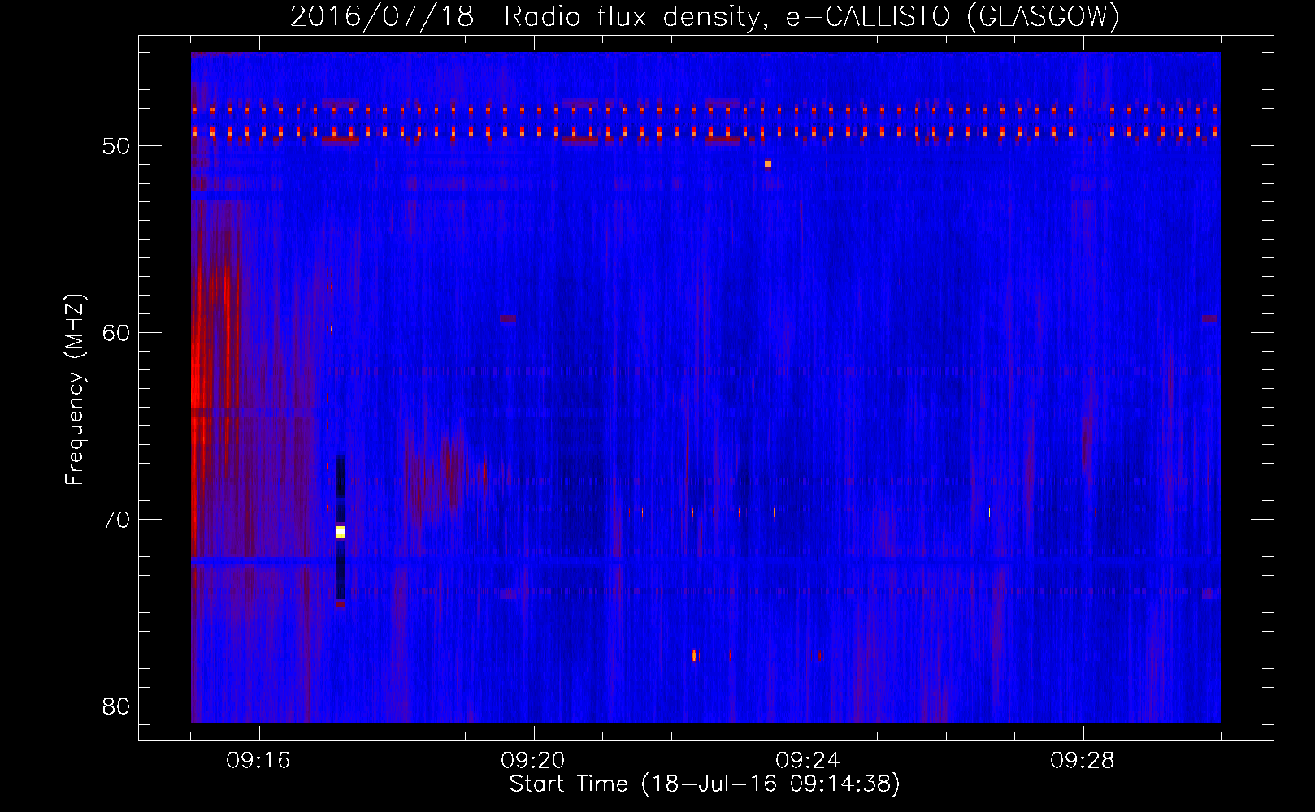The image size is (1315, 812).
Task: Click the orange spot near 51 MHz
Action: pos(768,164)
